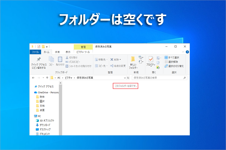Select PC in the navigation pane
Image resolution: width=226 pixels, height=150 pixels.
click(37, 116)
